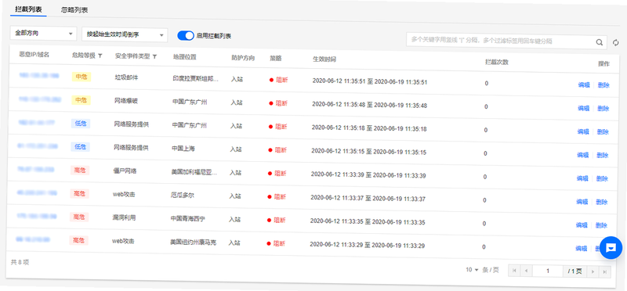Open the 安全事件类型 column filter icon
The height and width of the screenshot is (291, 627).
click(x=154, y=56)
